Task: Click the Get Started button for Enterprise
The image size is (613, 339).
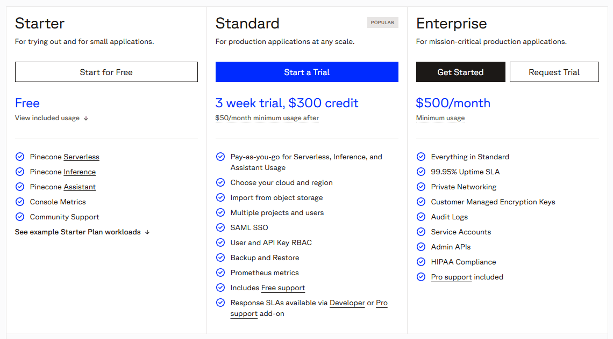Action: pyautogui.click(x=460, y=72)
